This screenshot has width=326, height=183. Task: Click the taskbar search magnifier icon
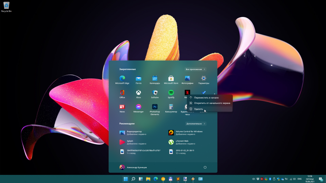point(133,179)
